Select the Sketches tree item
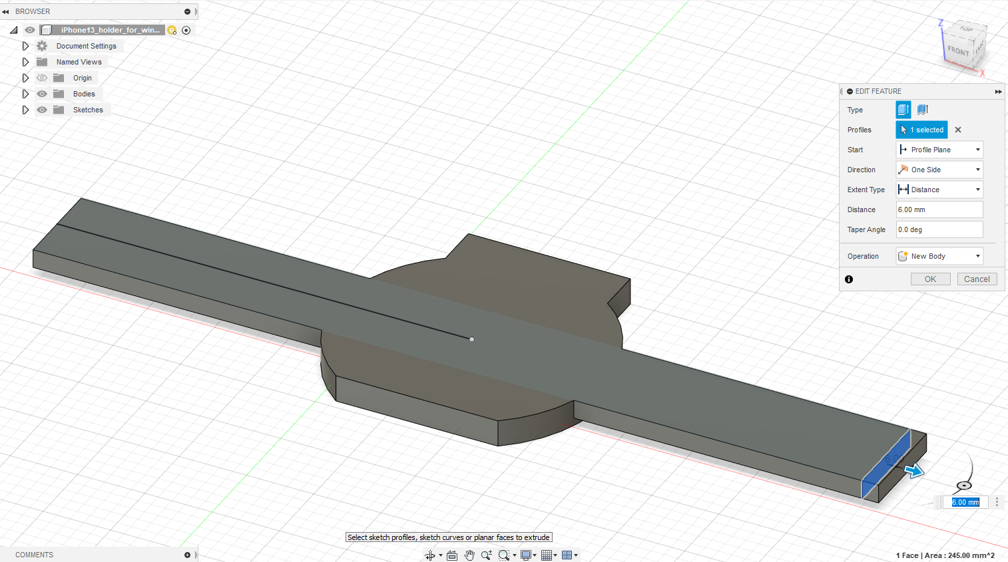The width and height of the screenshot is (1008, 562). click(x=88, y=110)
